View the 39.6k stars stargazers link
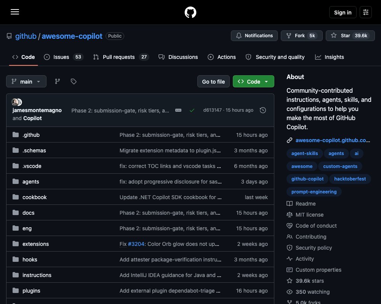381x304 pixels. pyautogui.click(x=305, y=281)
